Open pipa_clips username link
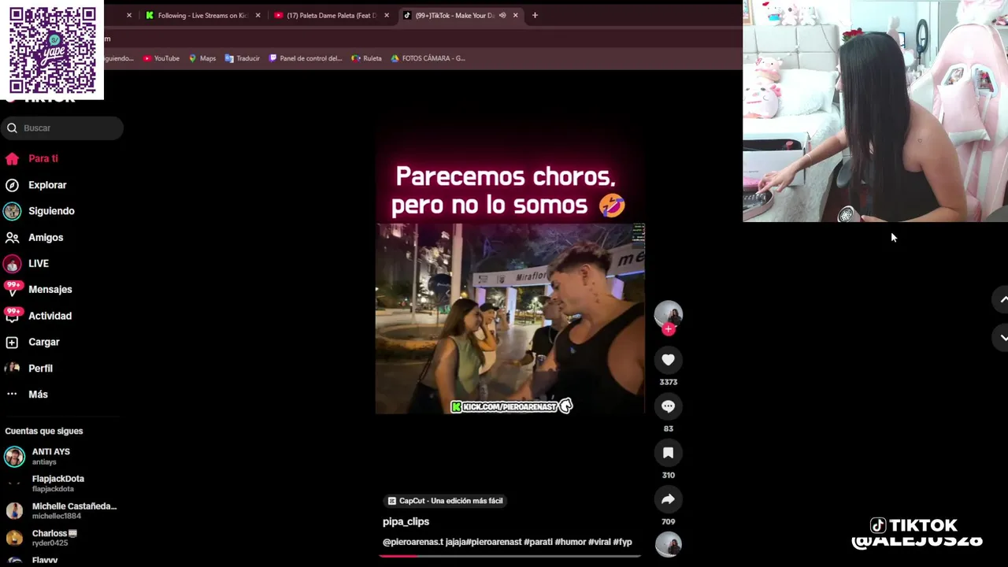 tap(406, 521)
